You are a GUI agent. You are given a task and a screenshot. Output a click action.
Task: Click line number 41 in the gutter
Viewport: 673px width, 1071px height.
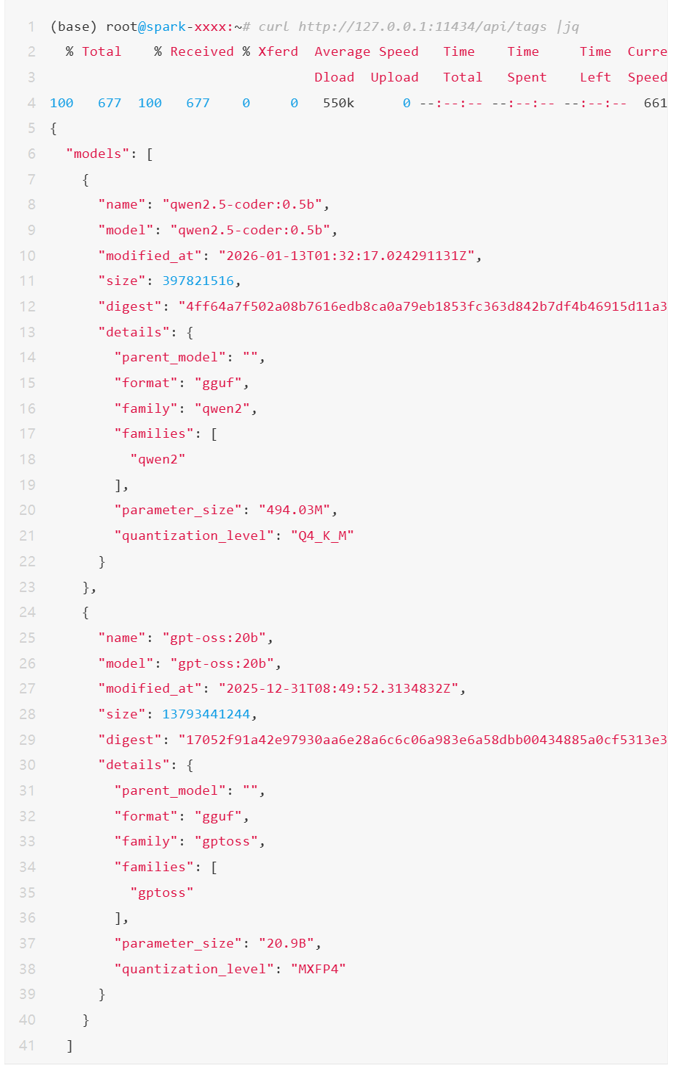point(27,1045)
